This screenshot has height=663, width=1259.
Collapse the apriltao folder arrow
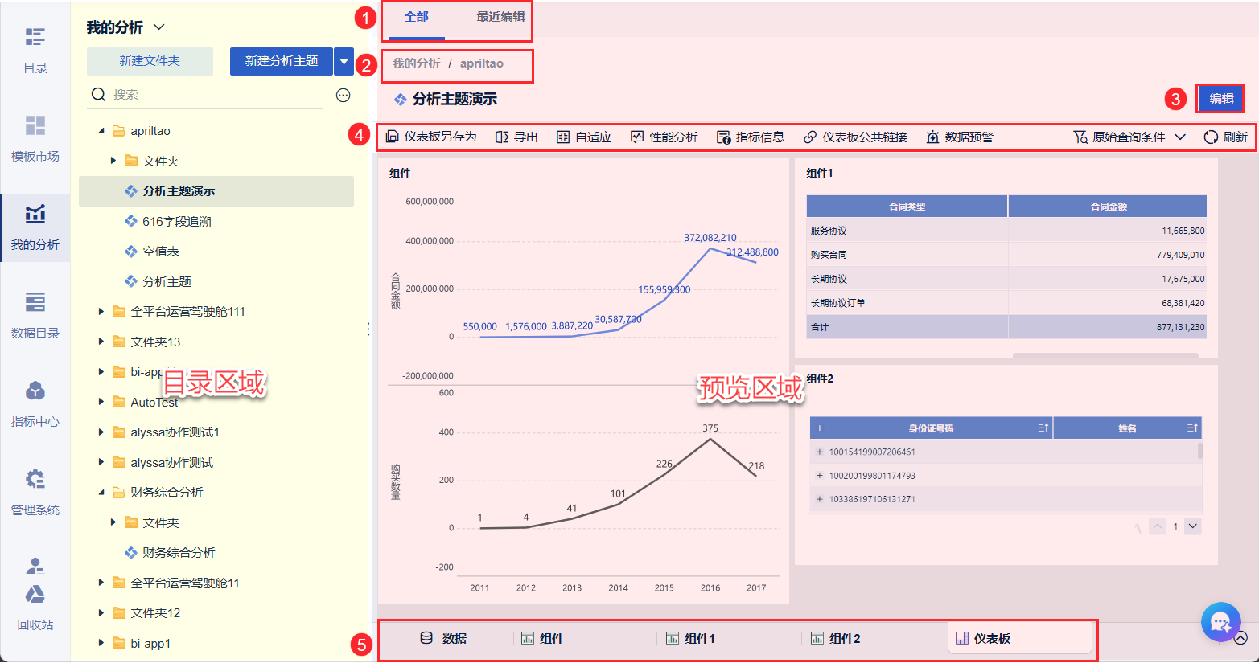coord(101,131)
